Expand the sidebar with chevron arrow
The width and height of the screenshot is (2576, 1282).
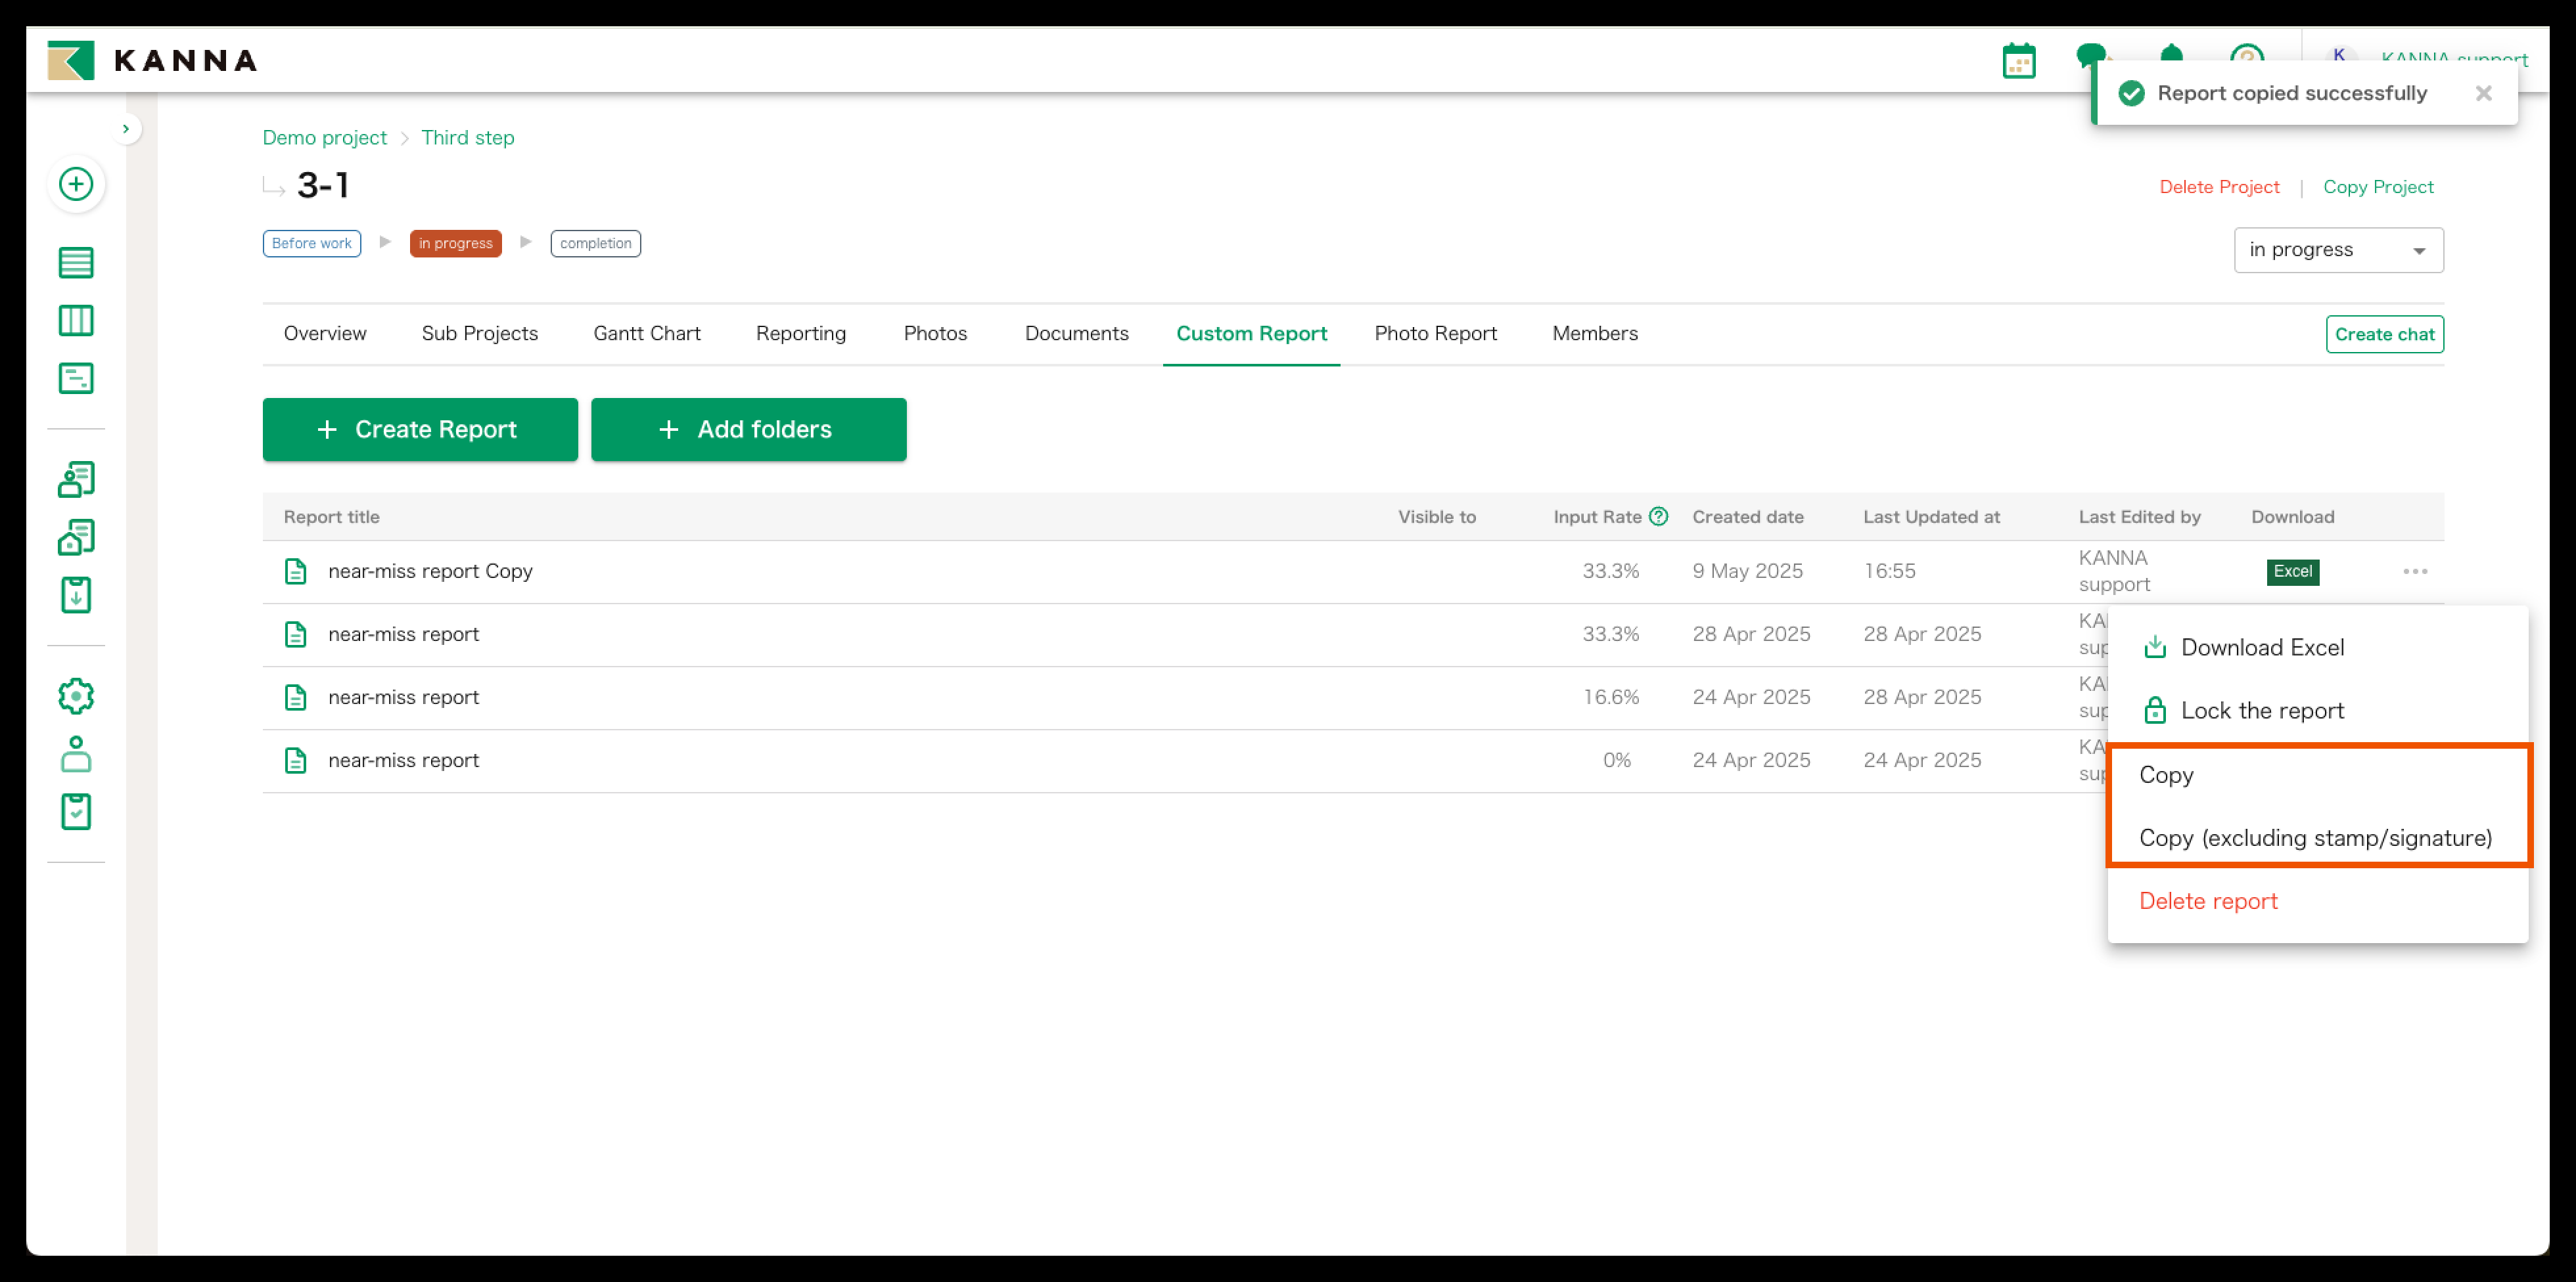click(125, 129)
